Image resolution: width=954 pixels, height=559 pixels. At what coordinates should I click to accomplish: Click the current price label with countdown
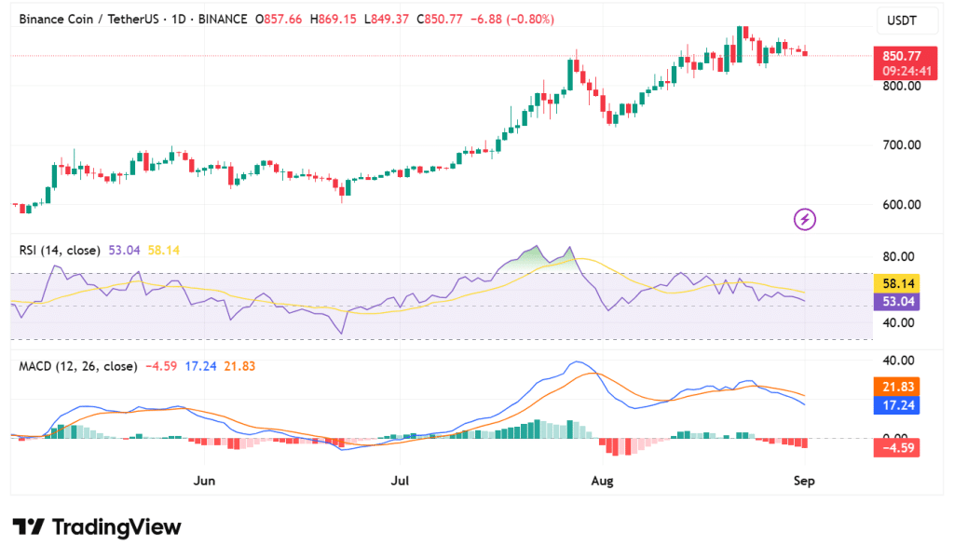point(906,63)
